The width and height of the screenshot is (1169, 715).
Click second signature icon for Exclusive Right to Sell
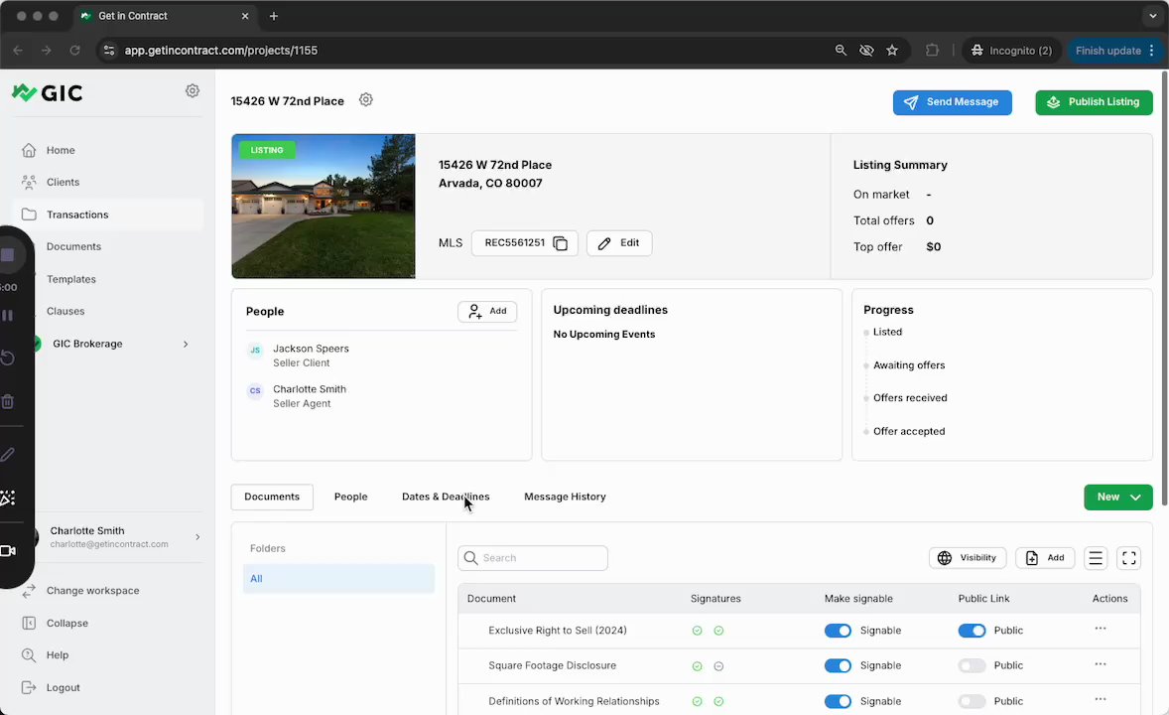718,631
